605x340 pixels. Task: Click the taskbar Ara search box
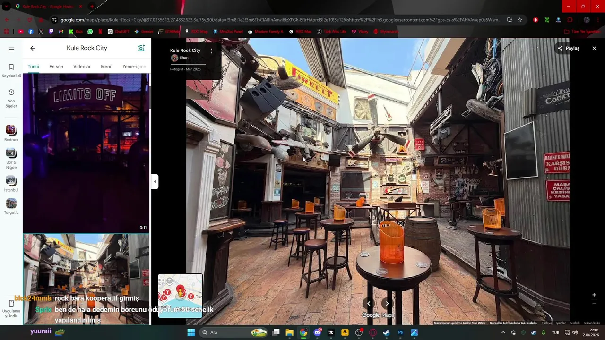234,332
